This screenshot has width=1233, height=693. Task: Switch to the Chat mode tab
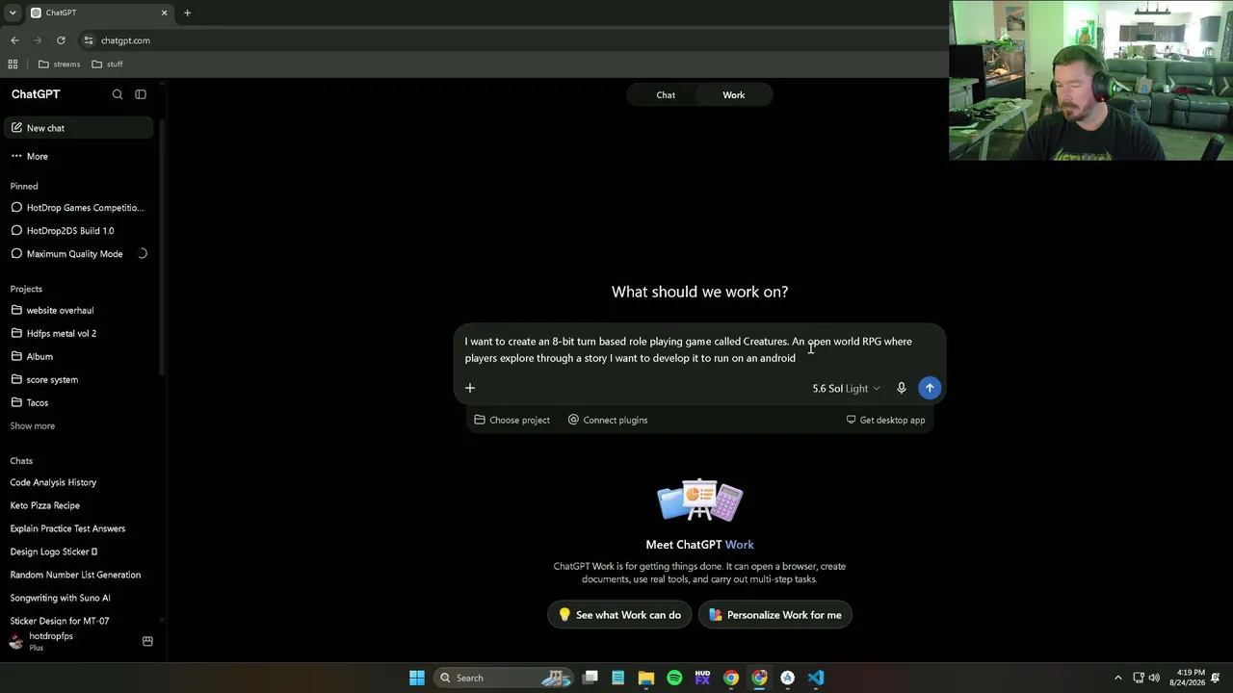666,95
